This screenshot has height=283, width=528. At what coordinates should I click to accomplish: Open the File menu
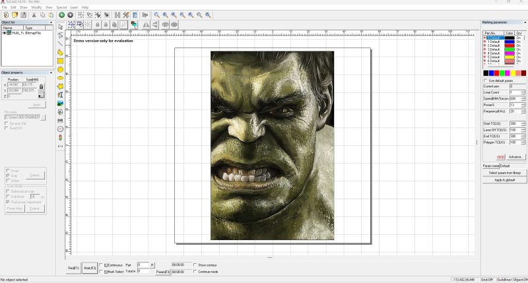[x=5, y=7]
